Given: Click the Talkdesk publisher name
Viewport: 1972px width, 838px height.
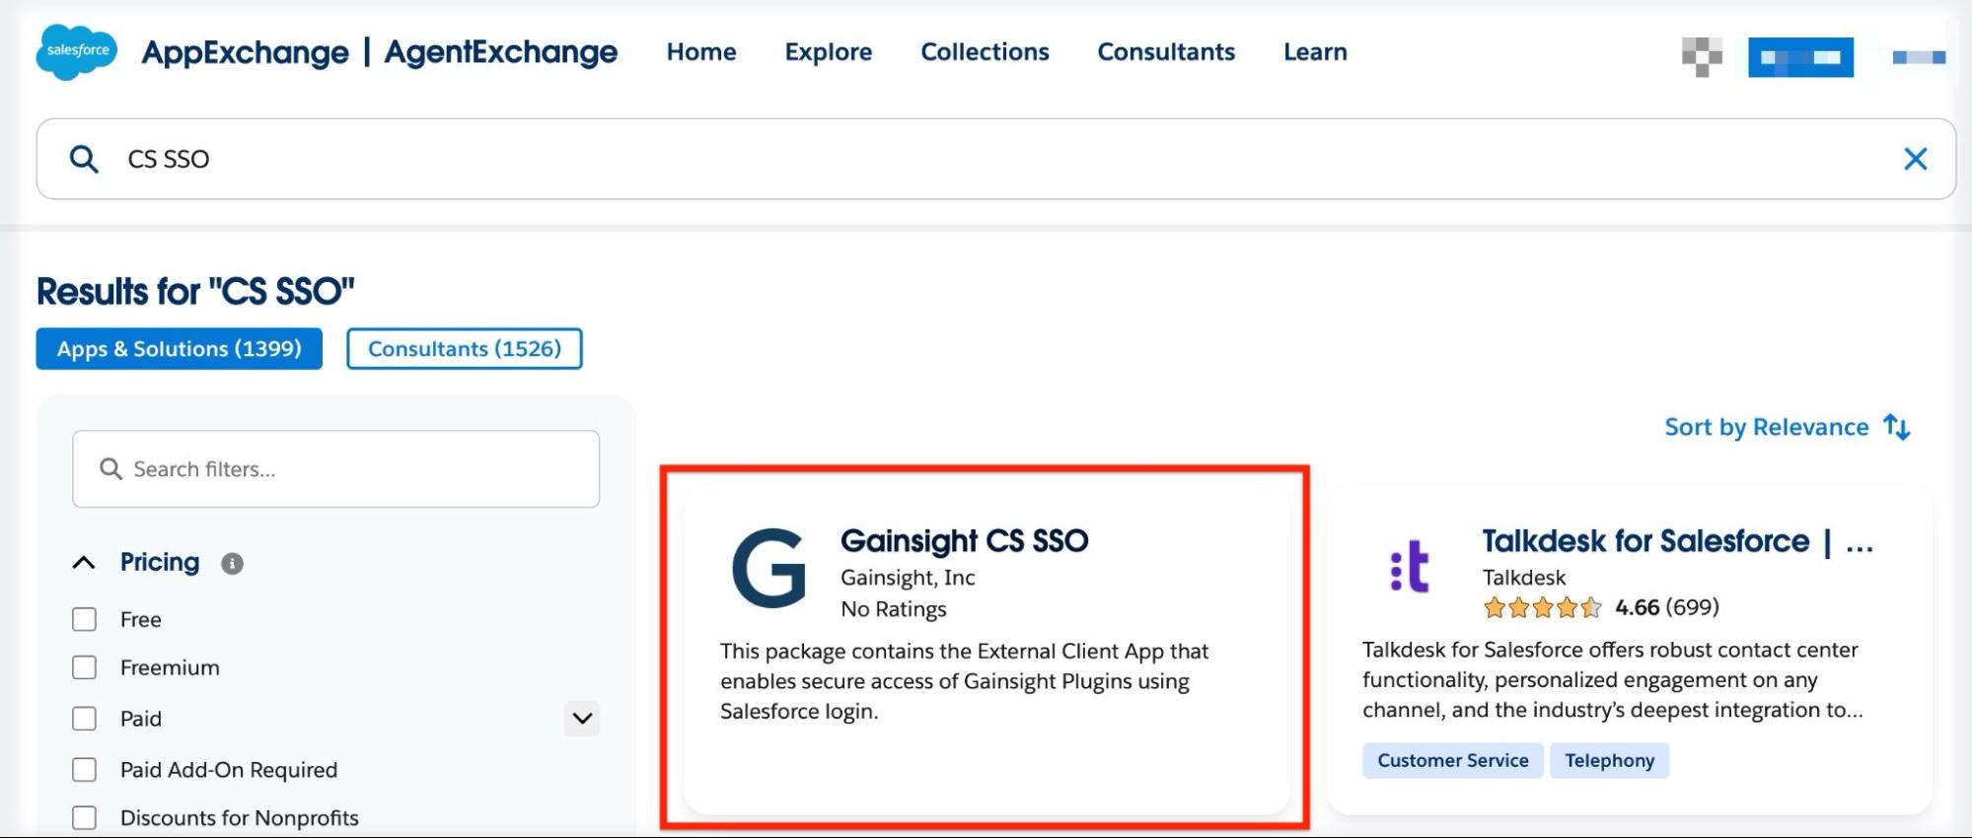Looking at the screenshot, I should [1524, 578].
